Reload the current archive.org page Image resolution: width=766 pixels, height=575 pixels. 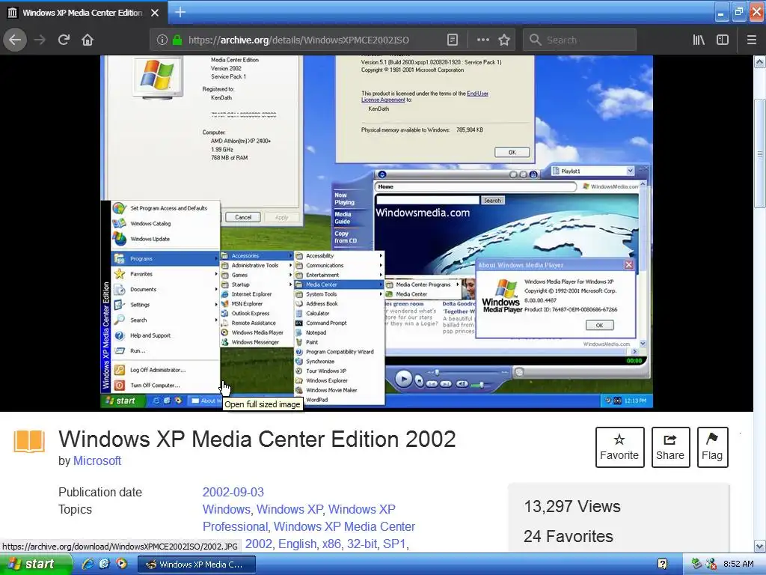pos(64,40)
